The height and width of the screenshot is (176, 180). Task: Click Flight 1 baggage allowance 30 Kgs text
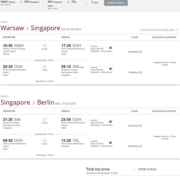(x=165, y=64)
